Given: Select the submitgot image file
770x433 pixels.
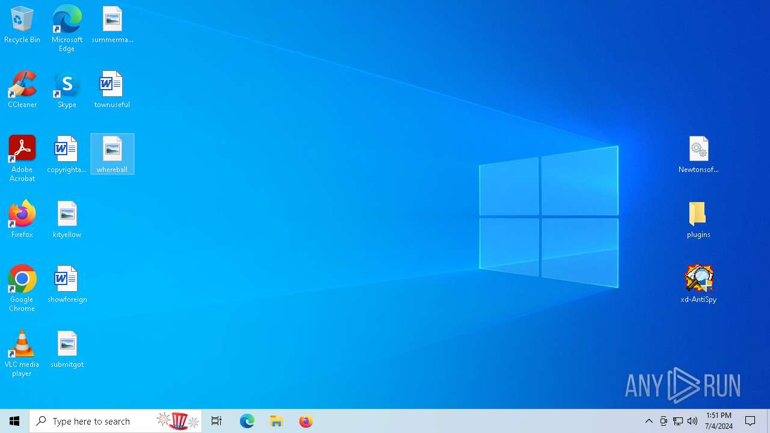Looking at the screenshot, I should [67, 350].
